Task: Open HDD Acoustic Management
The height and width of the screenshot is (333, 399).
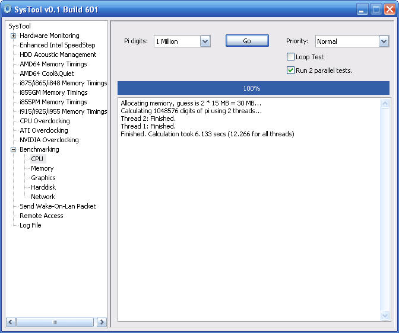Action: point(58,55)
